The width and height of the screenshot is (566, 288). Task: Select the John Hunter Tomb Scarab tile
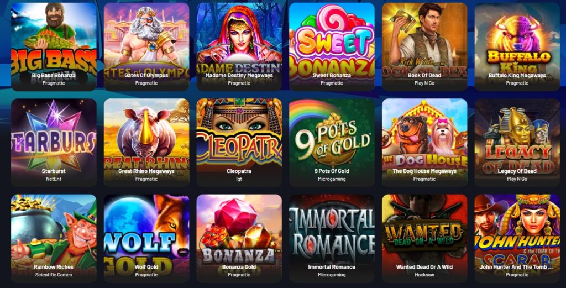point(517,238)
